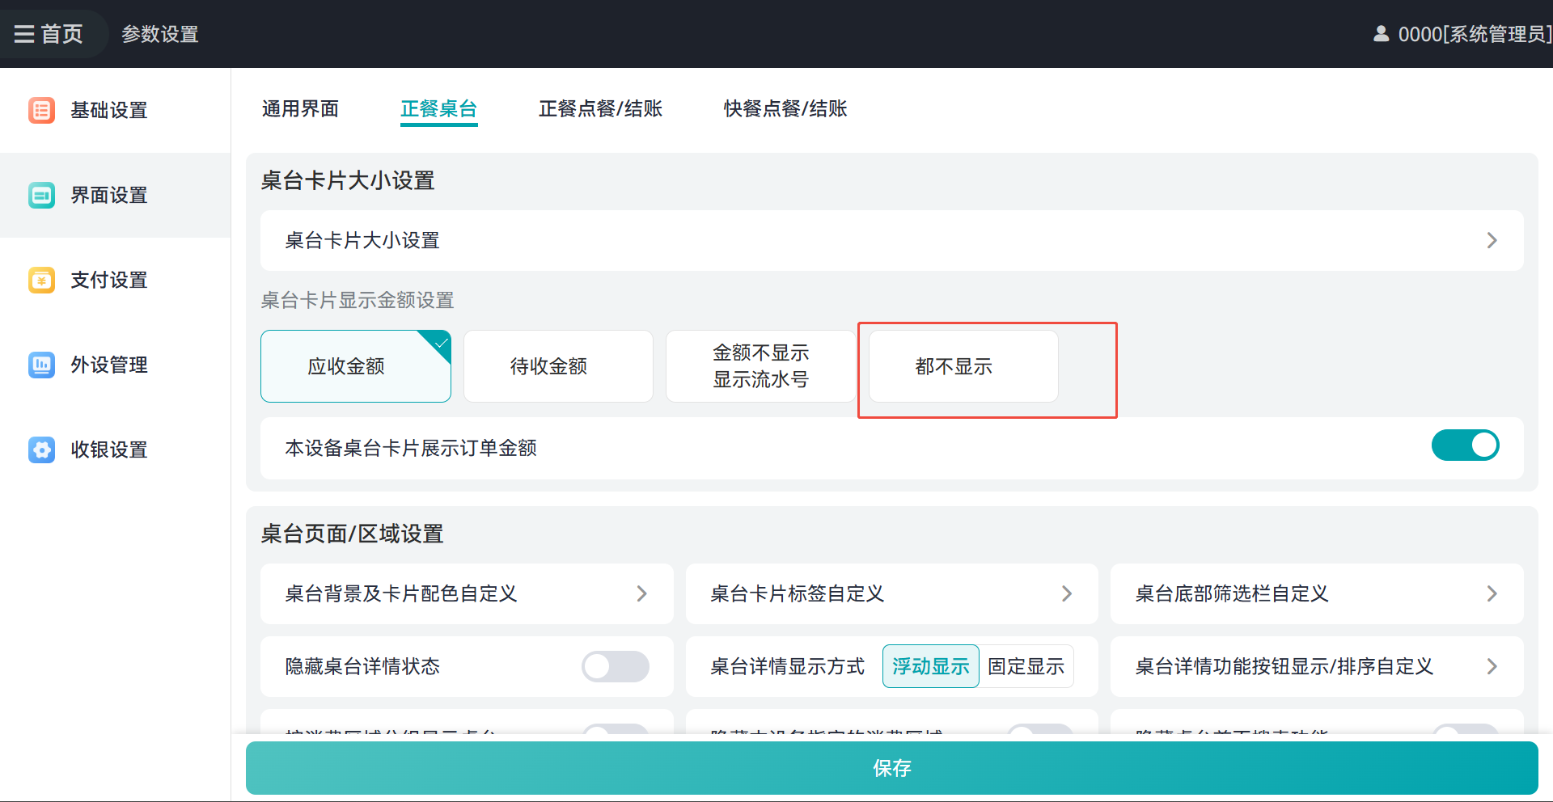Open 收银设置 sidebar text label
The width and height of the screenshot is (1553, 802).
pyautogui.click(x=109, y=450)
